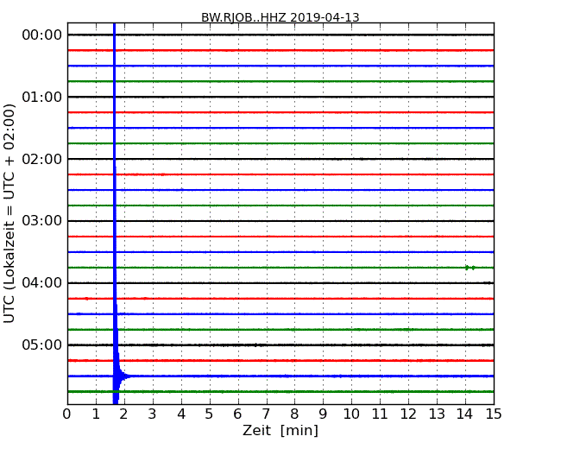Screen dimensions: 561x449
Task: Click x-axis tick label 15
Action: [x=494, y=414]
